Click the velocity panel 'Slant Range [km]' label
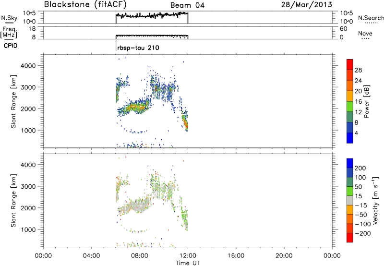The height and width of the screenshot is (266, 384). tap(13, 200)
